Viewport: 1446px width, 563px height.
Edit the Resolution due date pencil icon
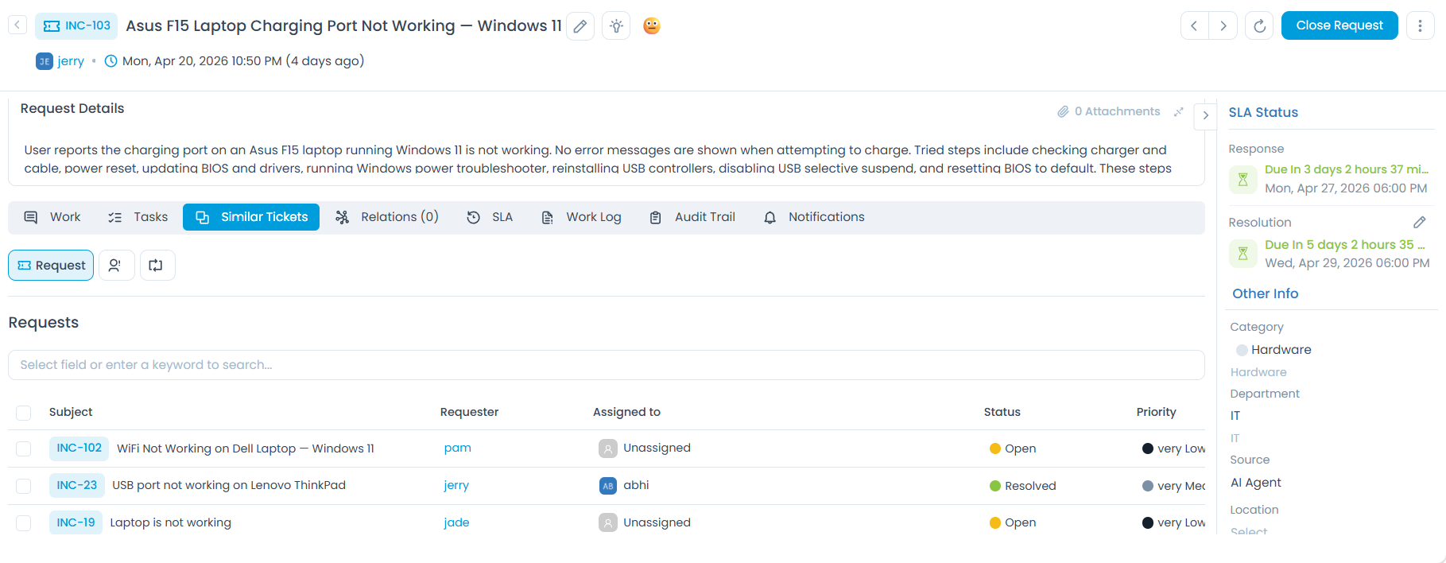click(x=1419, y=223)
